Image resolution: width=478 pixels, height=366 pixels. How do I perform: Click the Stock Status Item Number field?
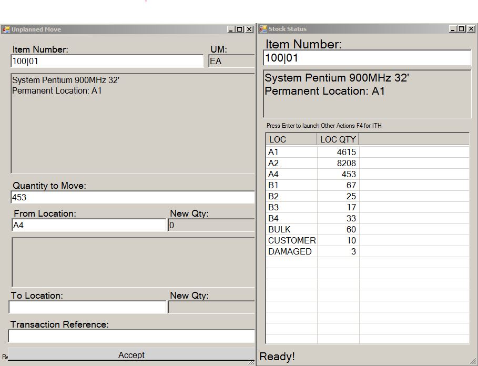(x=367, y=58)
